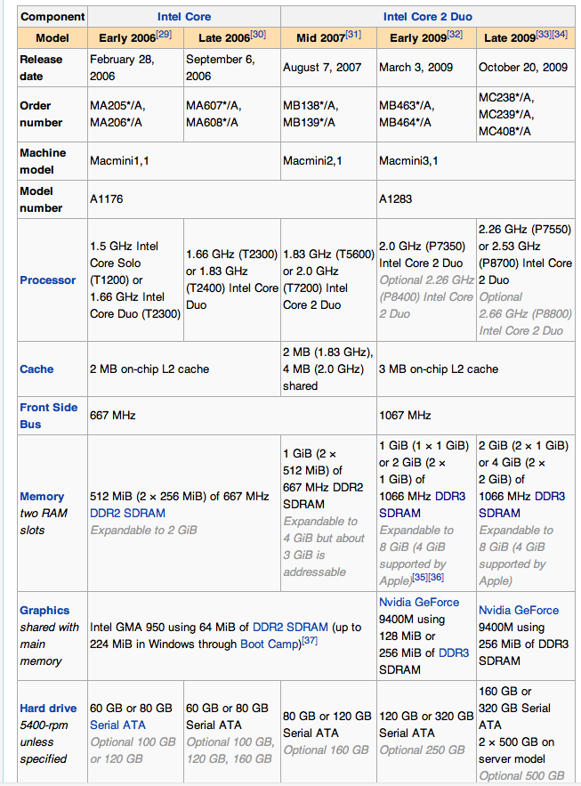Open Serial ATA link in Early 2006 column
Screen dimensions: 581x786
(117, 725)
